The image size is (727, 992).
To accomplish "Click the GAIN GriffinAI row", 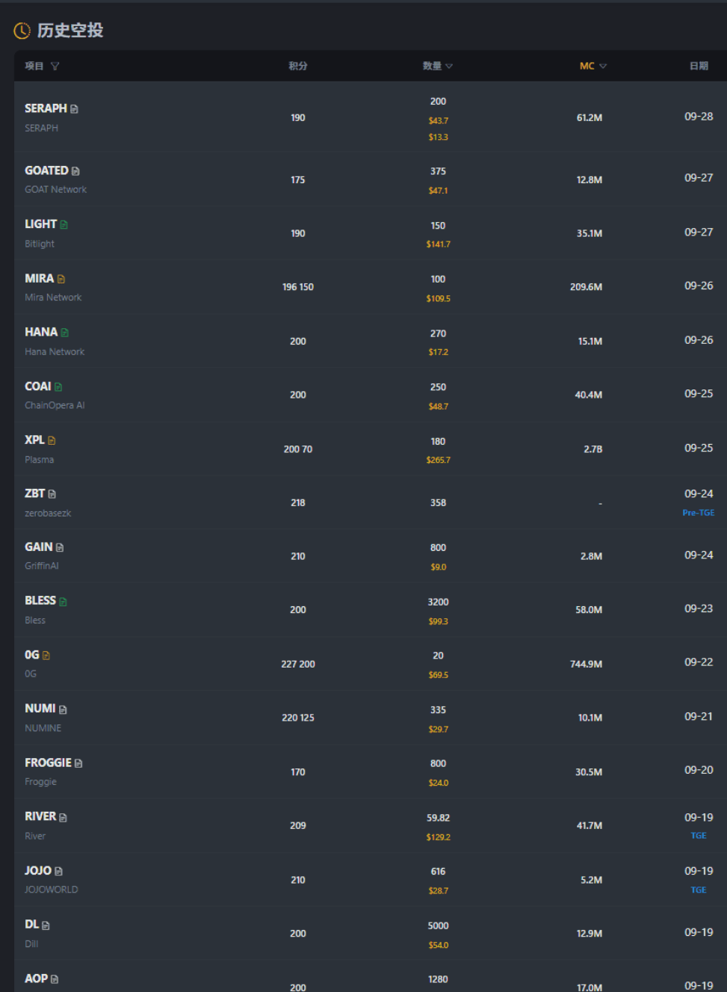I will pos(371,556).
